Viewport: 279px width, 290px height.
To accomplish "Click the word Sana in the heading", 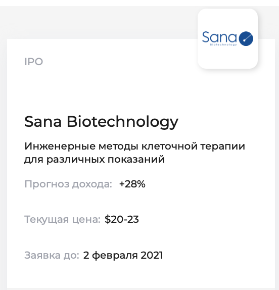I will [43, 122].
